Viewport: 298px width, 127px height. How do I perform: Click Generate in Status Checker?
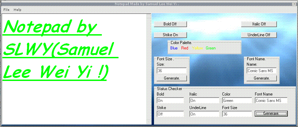pyautogui.click(x=271, y=113)
